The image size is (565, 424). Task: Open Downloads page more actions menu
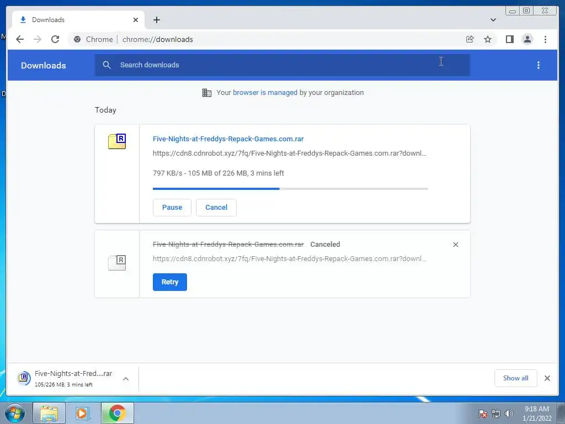pos(539,65)
